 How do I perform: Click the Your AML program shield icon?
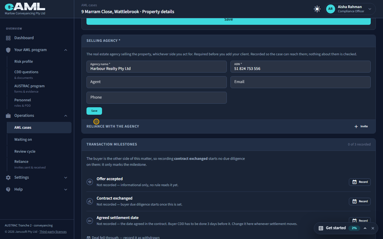[x=8, y=50]
